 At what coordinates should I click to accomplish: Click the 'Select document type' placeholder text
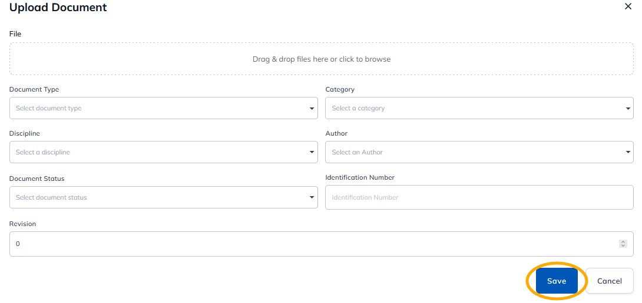pos(49,108)
